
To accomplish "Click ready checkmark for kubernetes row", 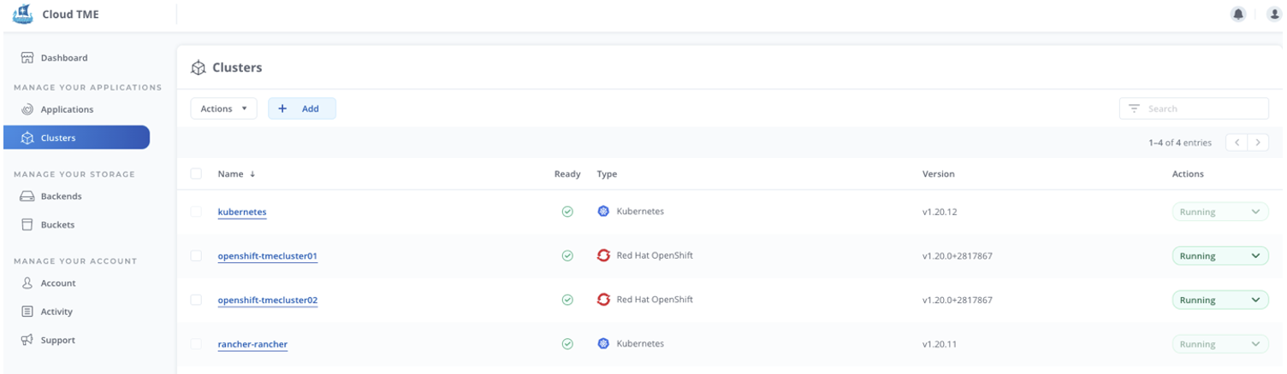I will [566, 212].
